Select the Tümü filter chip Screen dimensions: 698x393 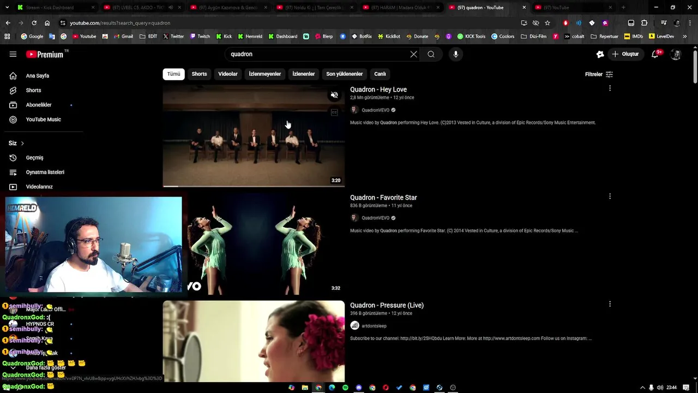coord(173,74)
